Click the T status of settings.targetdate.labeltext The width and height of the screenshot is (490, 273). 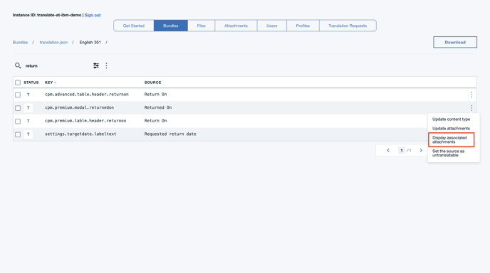[28, 134]
